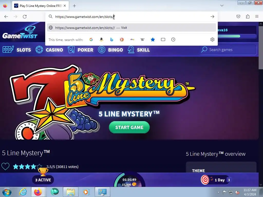Reload the current page
The image size is (263, 197).
click(x=25, y=17)
